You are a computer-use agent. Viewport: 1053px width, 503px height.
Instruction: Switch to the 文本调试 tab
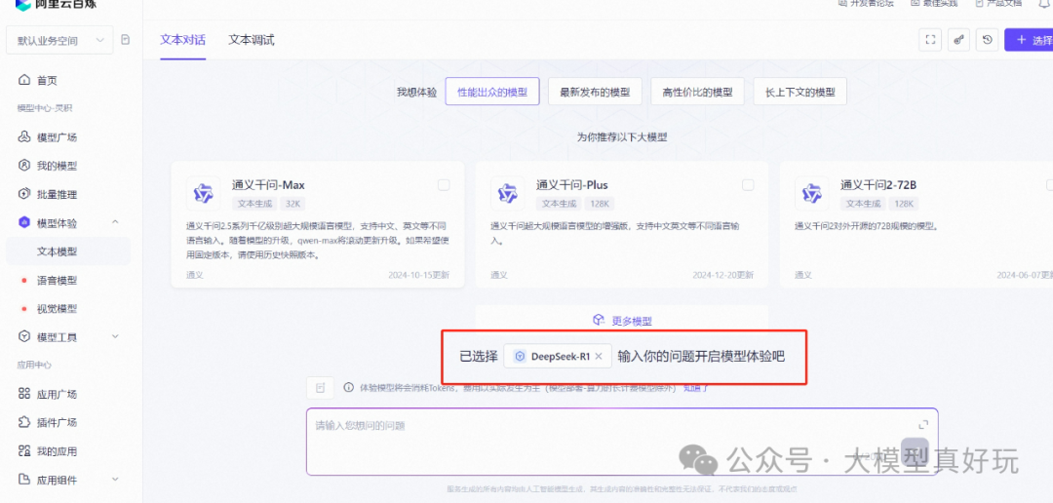point(252,40)
